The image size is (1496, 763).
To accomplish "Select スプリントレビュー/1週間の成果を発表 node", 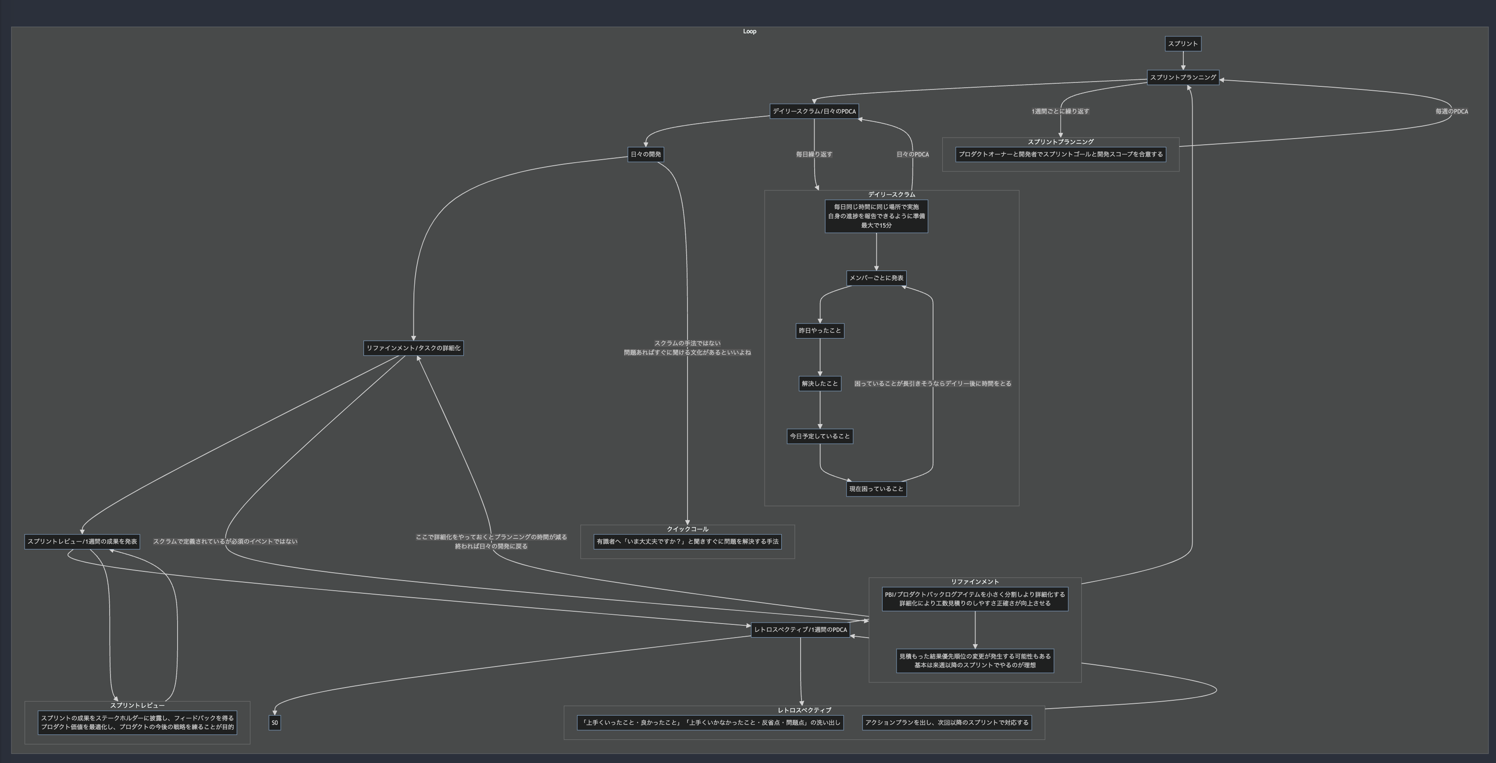I will [x=82, y=541].
